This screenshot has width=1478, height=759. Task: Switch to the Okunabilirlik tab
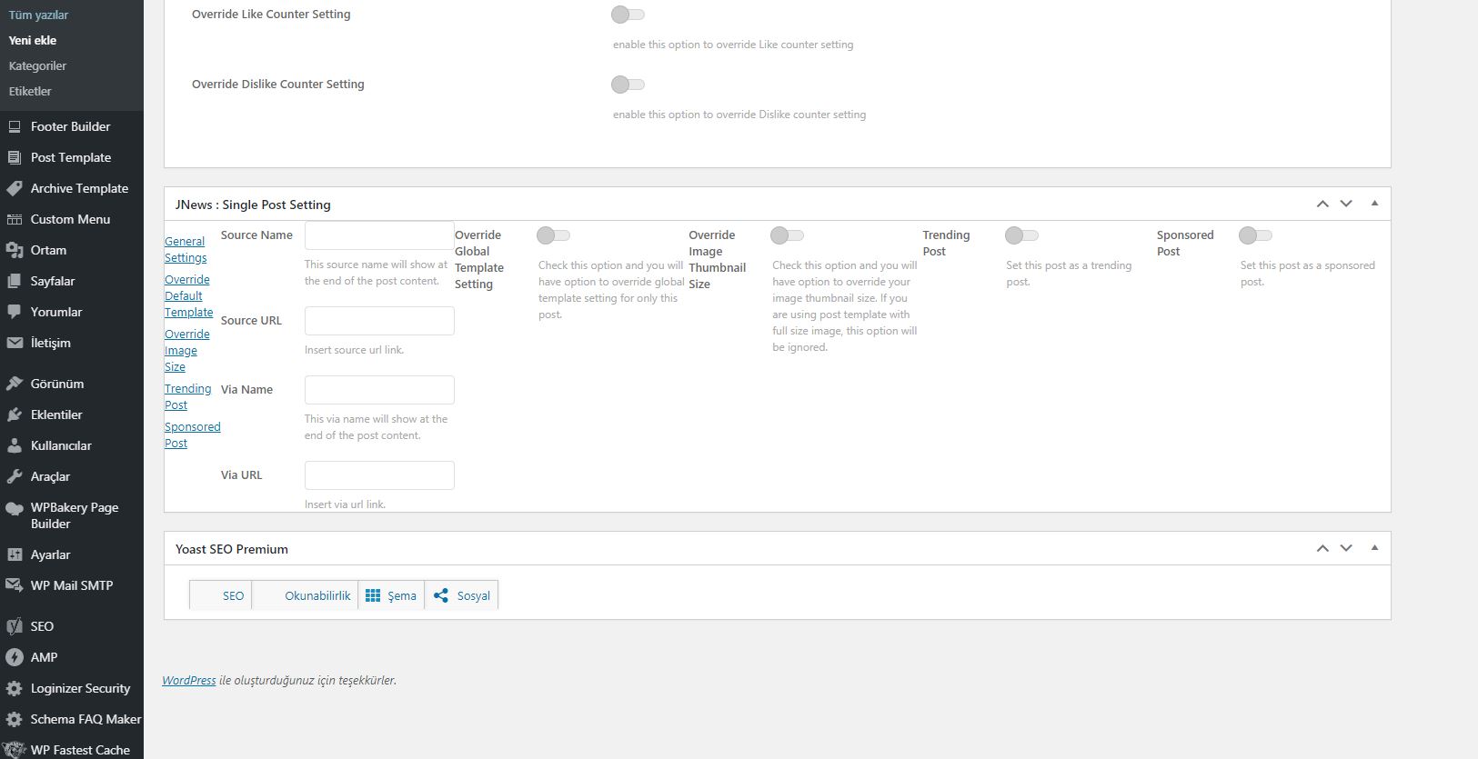click(306, 595)
